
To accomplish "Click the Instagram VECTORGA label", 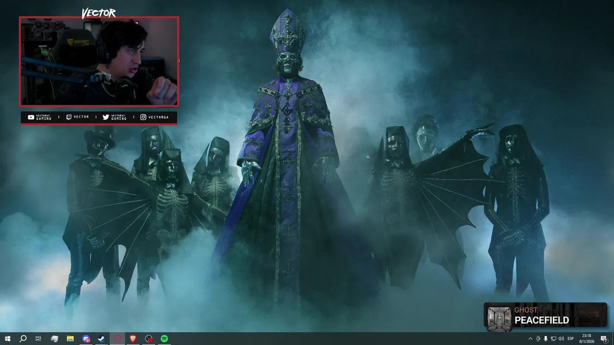I will tap(154, 117).
